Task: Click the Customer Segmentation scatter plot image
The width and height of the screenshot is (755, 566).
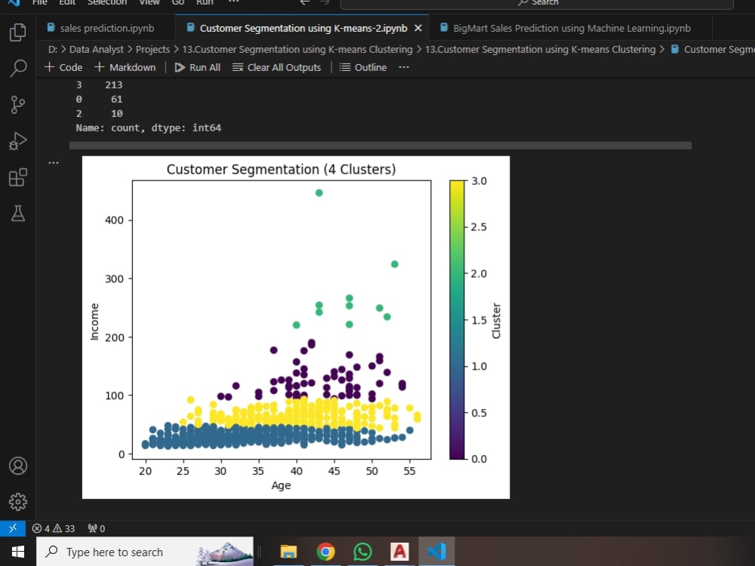Action: click(x=296, y=328)
